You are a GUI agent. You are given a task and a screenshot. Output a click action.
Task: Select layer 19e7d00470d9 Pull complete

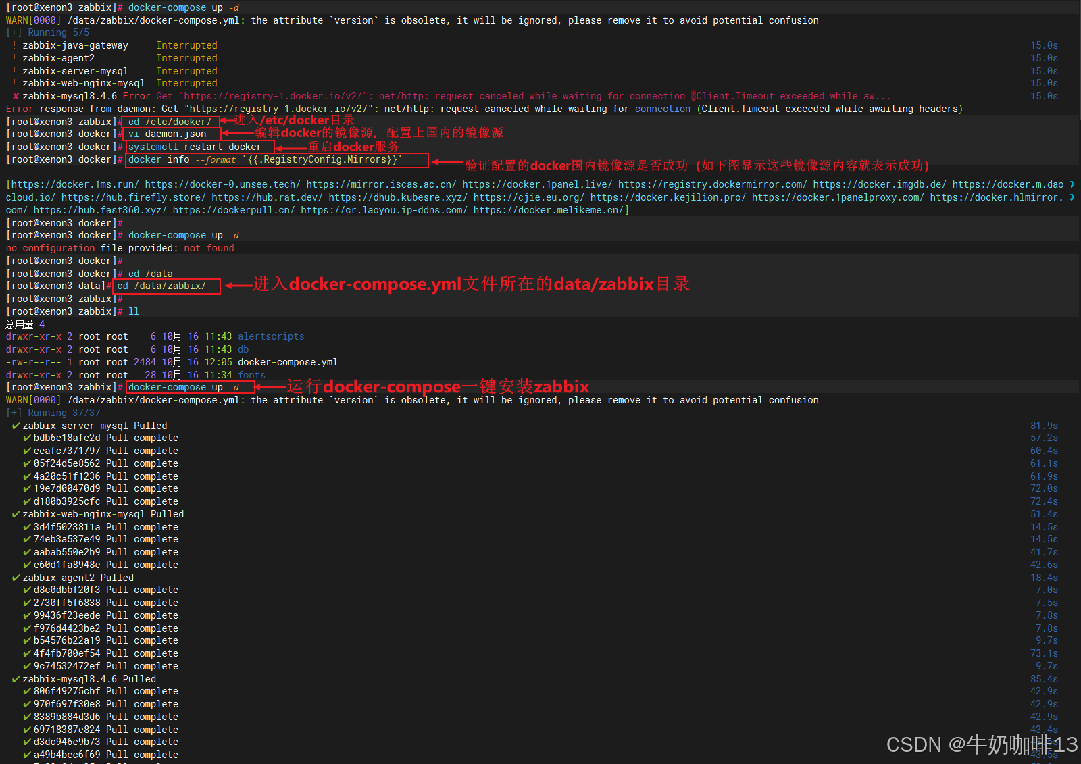point(101,488)
